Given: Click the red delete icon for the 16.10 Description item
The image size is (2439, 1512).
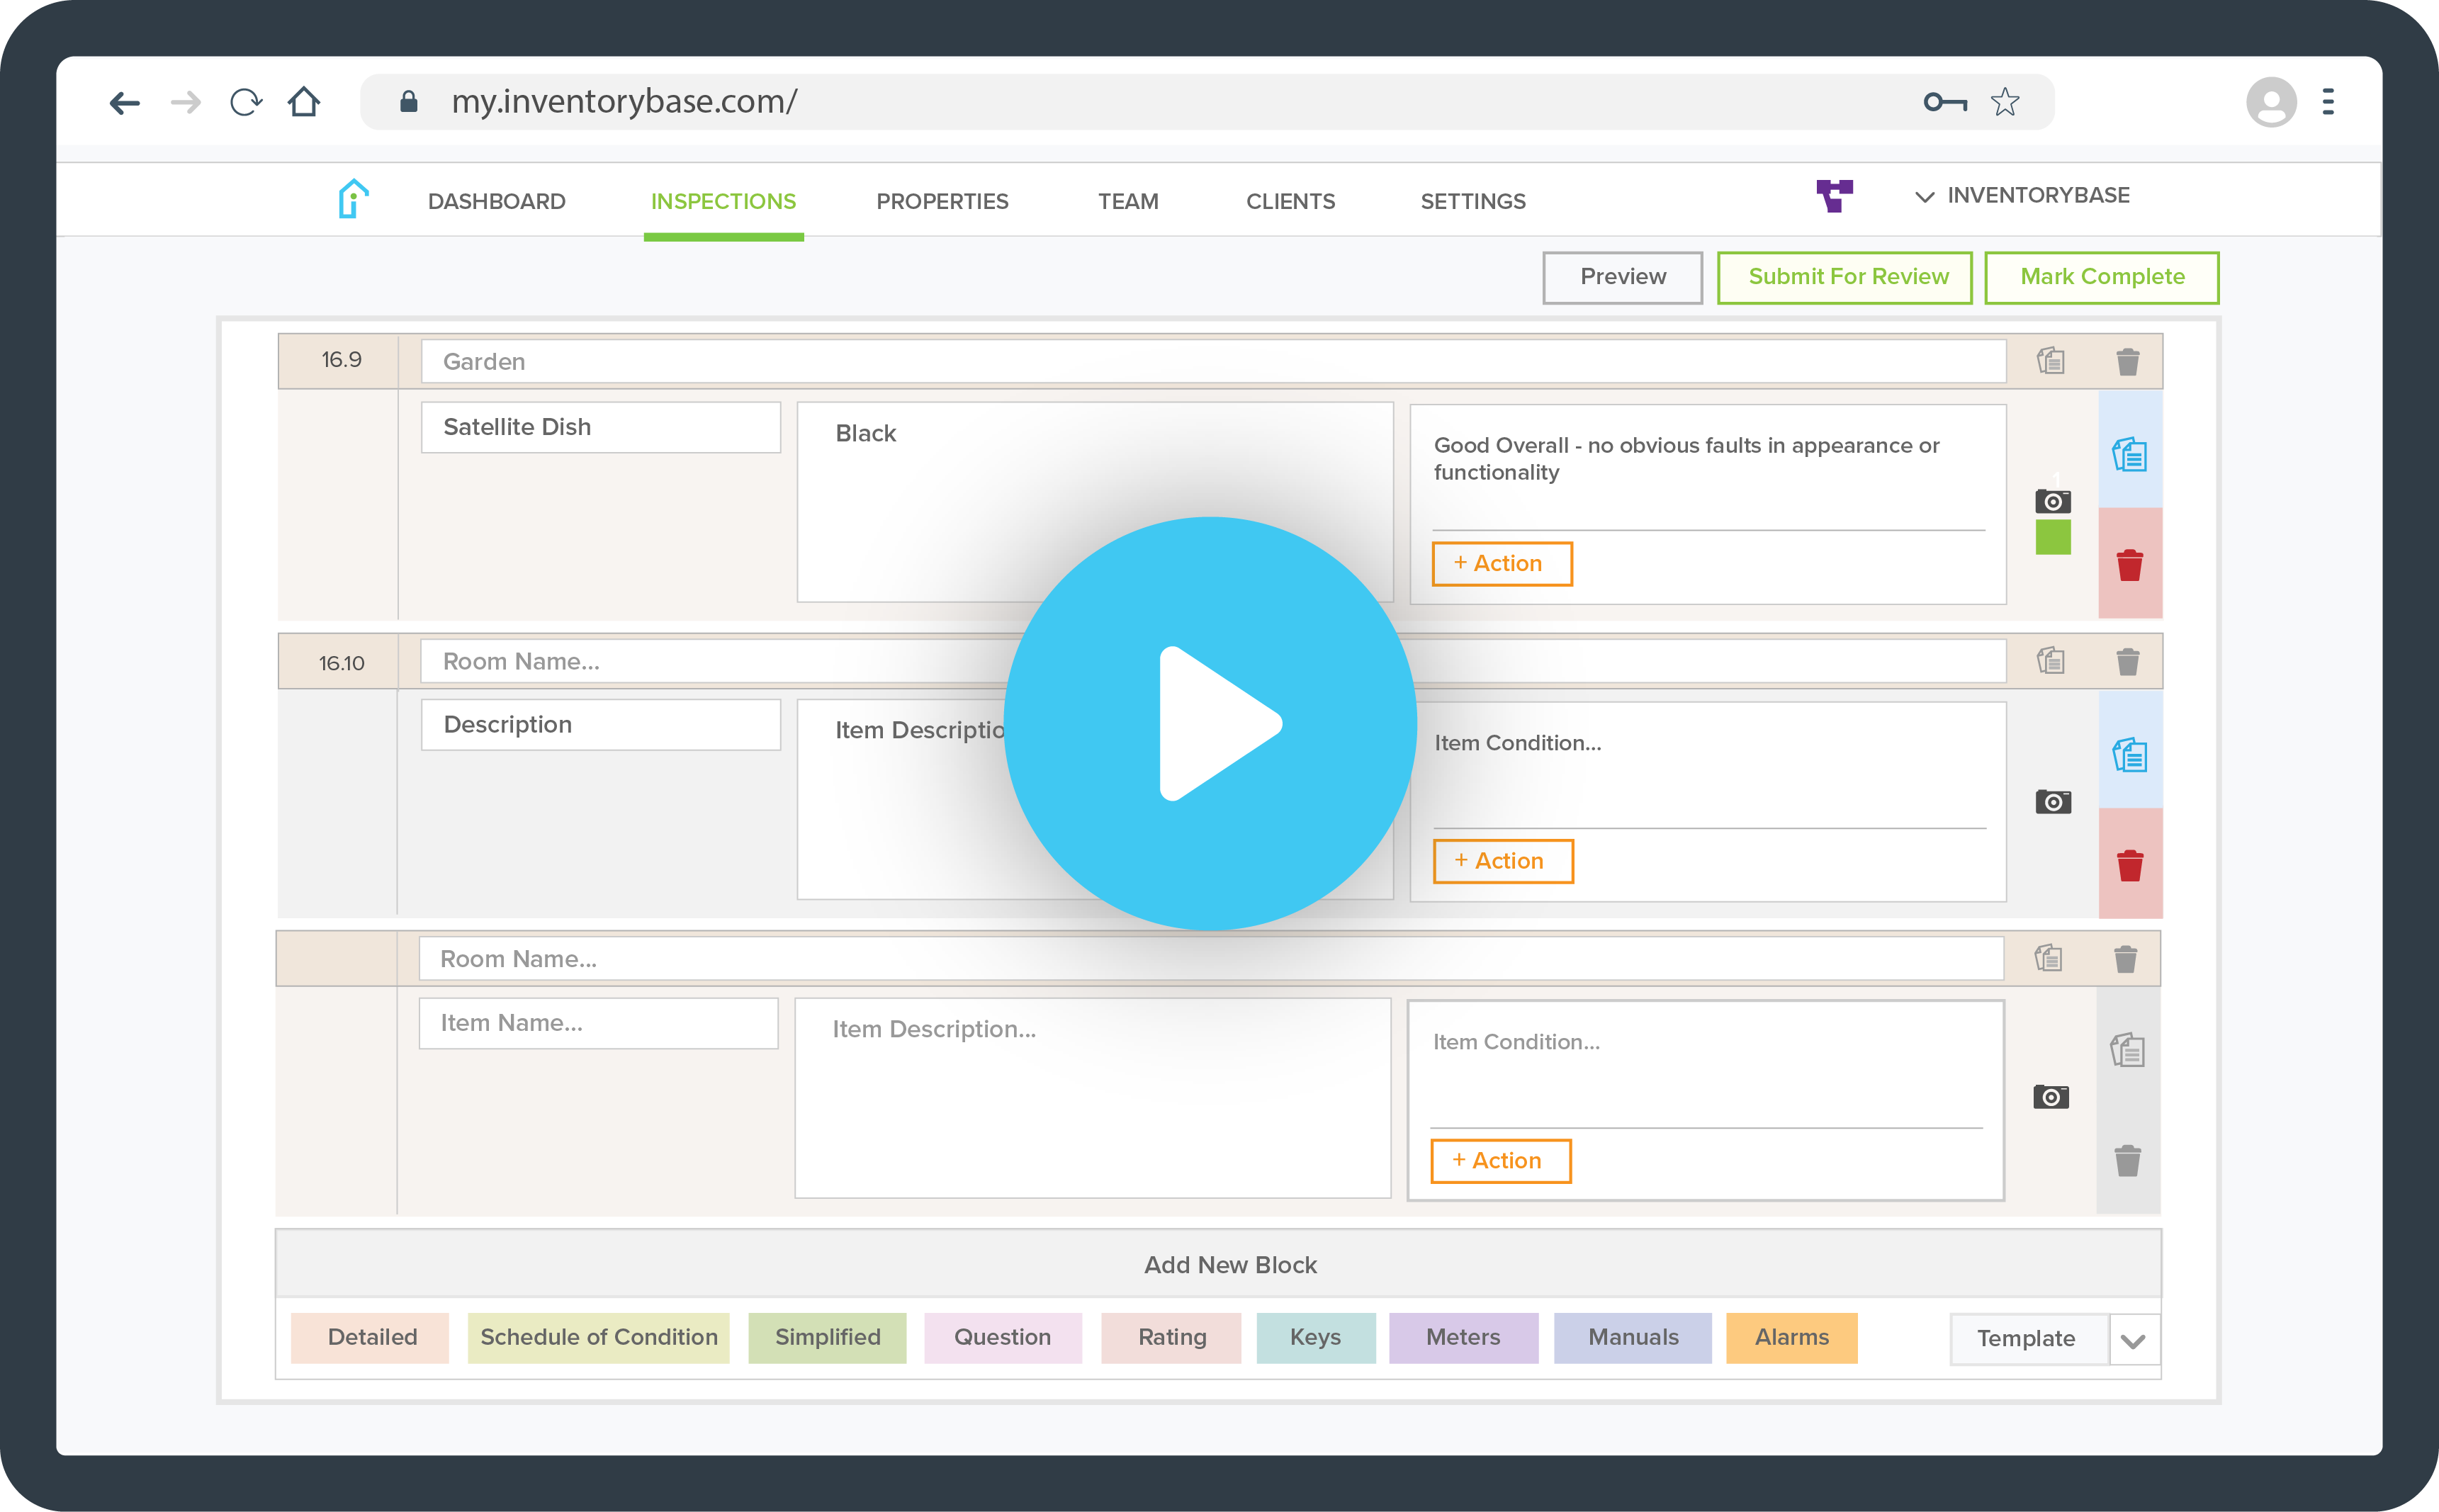Looking at the screenshot, I should point(2129,865).
